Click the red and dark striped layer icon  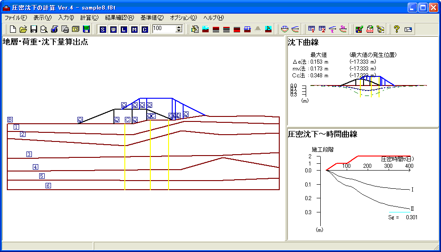point(237,29)
